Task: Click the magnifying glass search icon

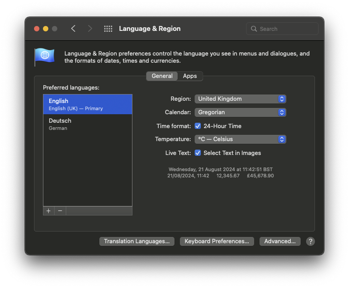Action: click(254, 29)
